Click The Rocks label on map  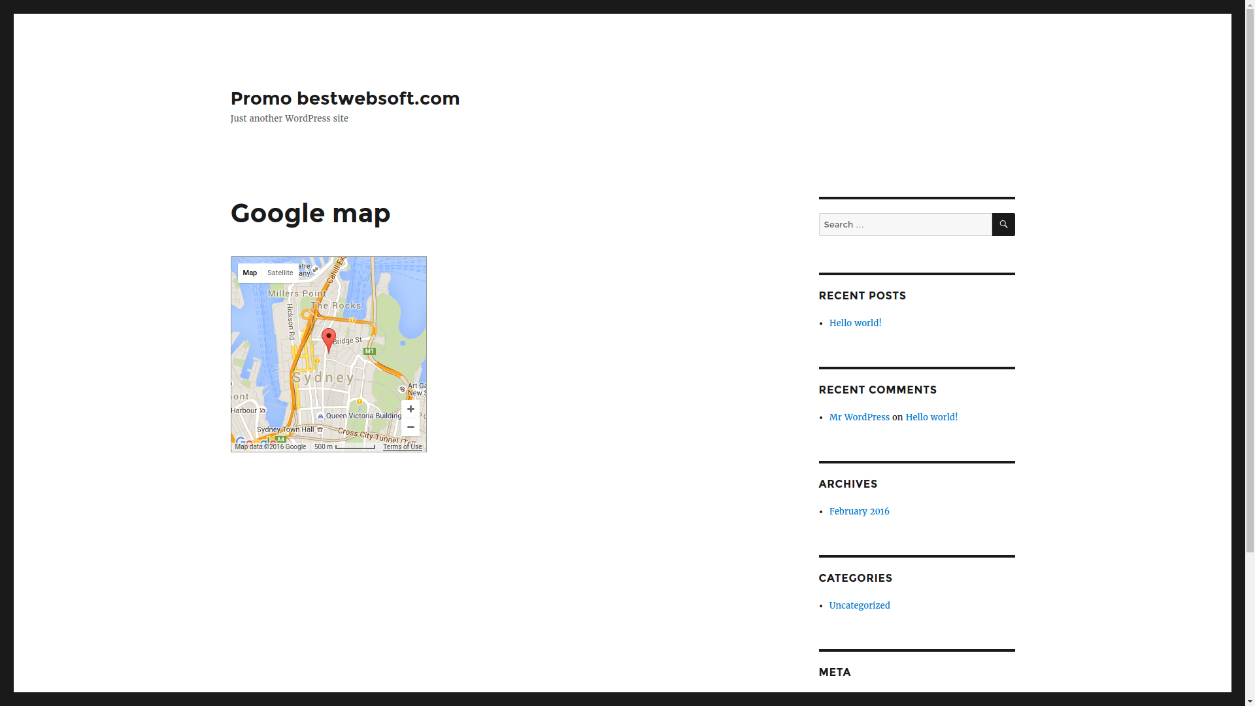[x=336, y=306]
